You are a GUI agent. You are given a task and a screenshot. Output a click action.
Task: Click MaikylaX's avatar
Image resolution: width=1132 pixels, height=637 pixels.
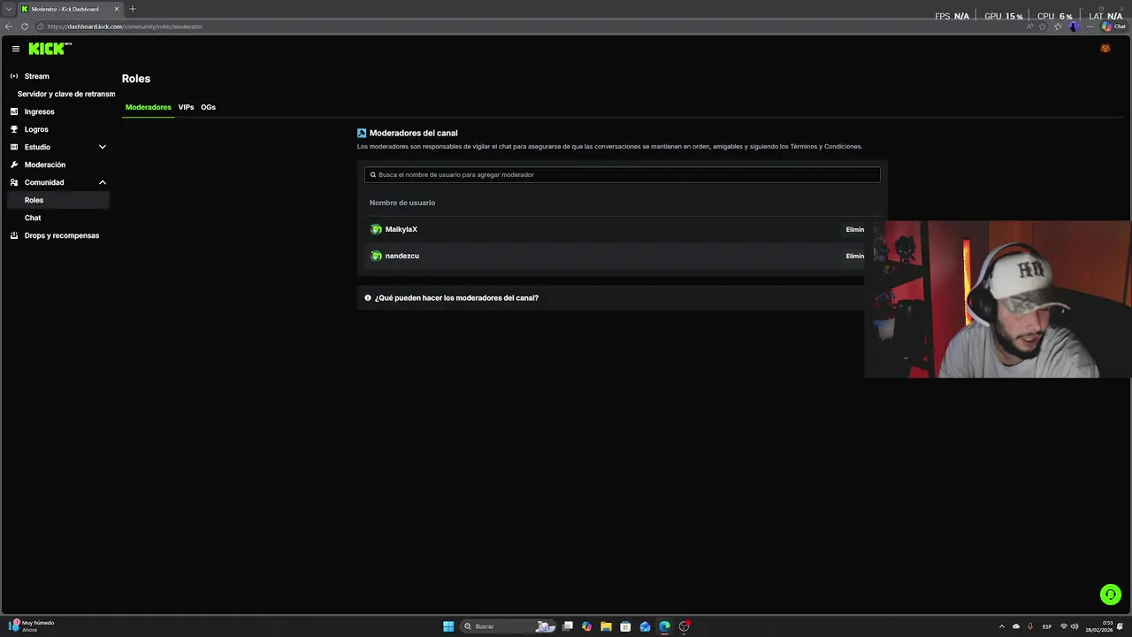coord(376,229)
